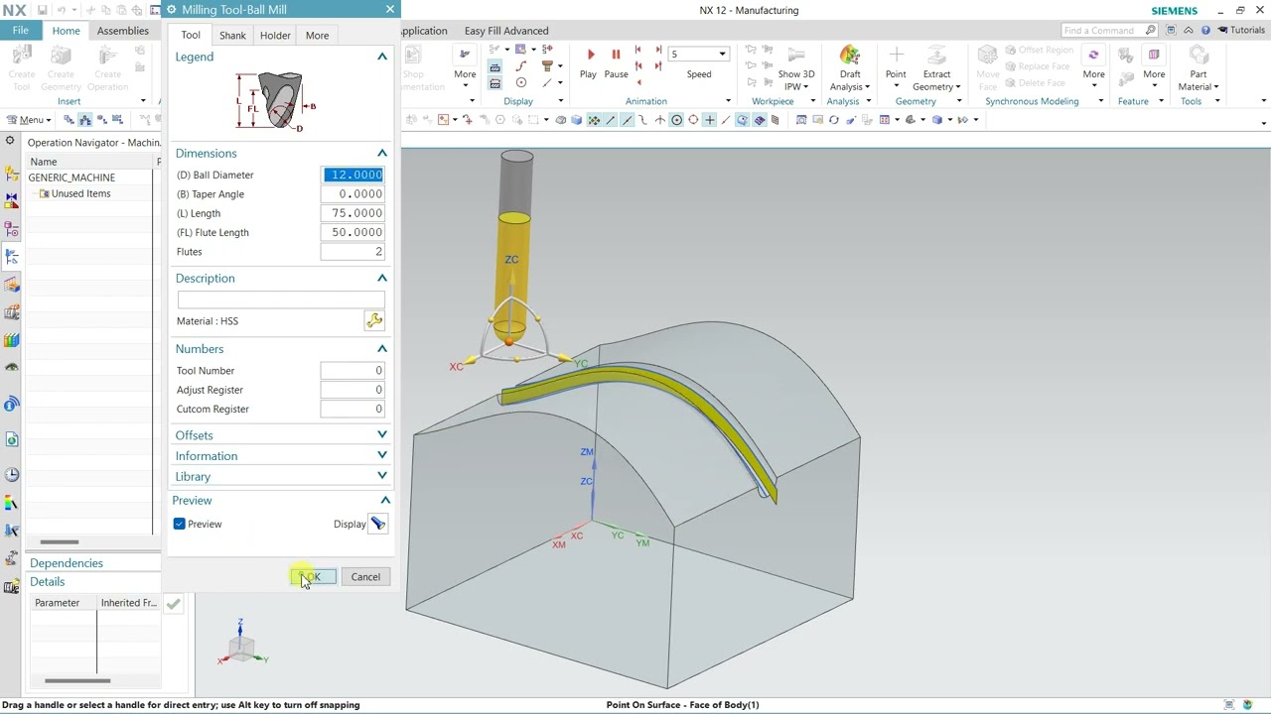Collapse the Numbers section

(x=382, y=348)
